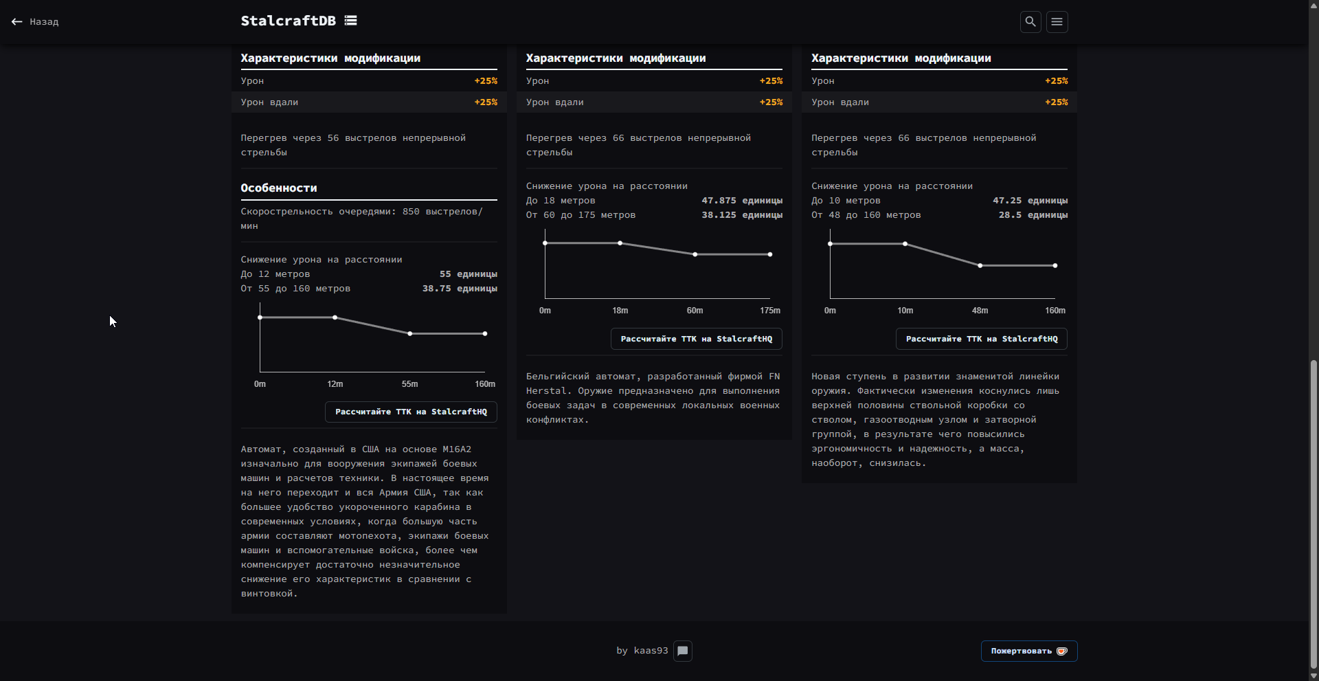The image size is (1319, 681).
Task: Click the chat bubble icon beside kaas93
Action: [682, 651]
